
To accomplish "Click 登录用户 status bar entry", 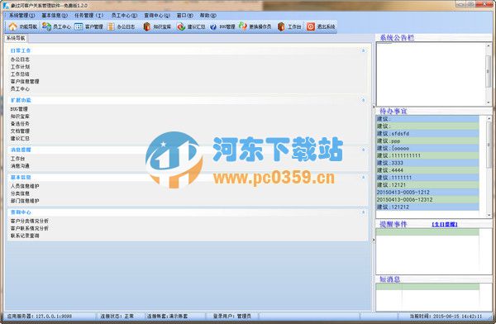I will [231, 316].
